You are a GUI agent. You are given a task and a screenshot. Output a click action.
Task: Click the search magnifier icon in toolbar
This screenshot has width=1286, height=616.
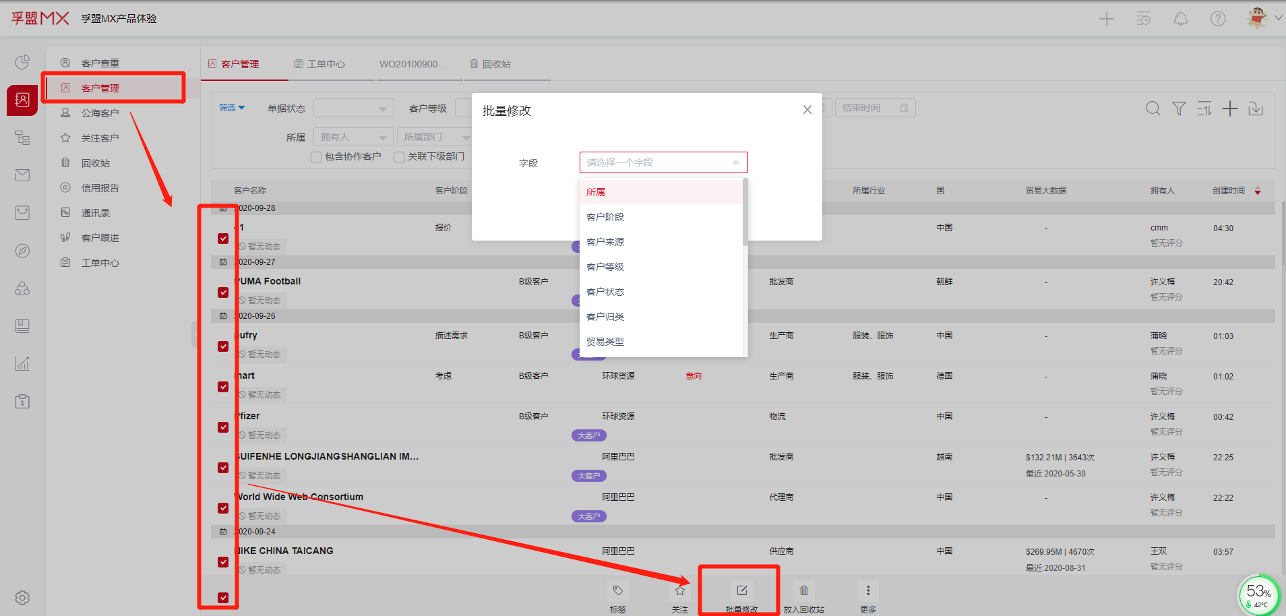click(x=1153, y=109)
